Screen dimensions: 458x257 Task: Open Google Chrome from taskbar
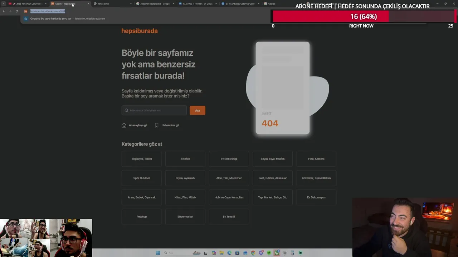(x=253, y=253)
